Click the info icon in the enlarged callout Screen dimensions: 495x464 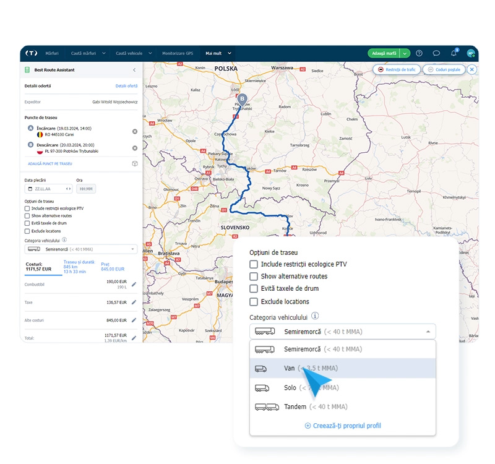[x=315, y=316]
